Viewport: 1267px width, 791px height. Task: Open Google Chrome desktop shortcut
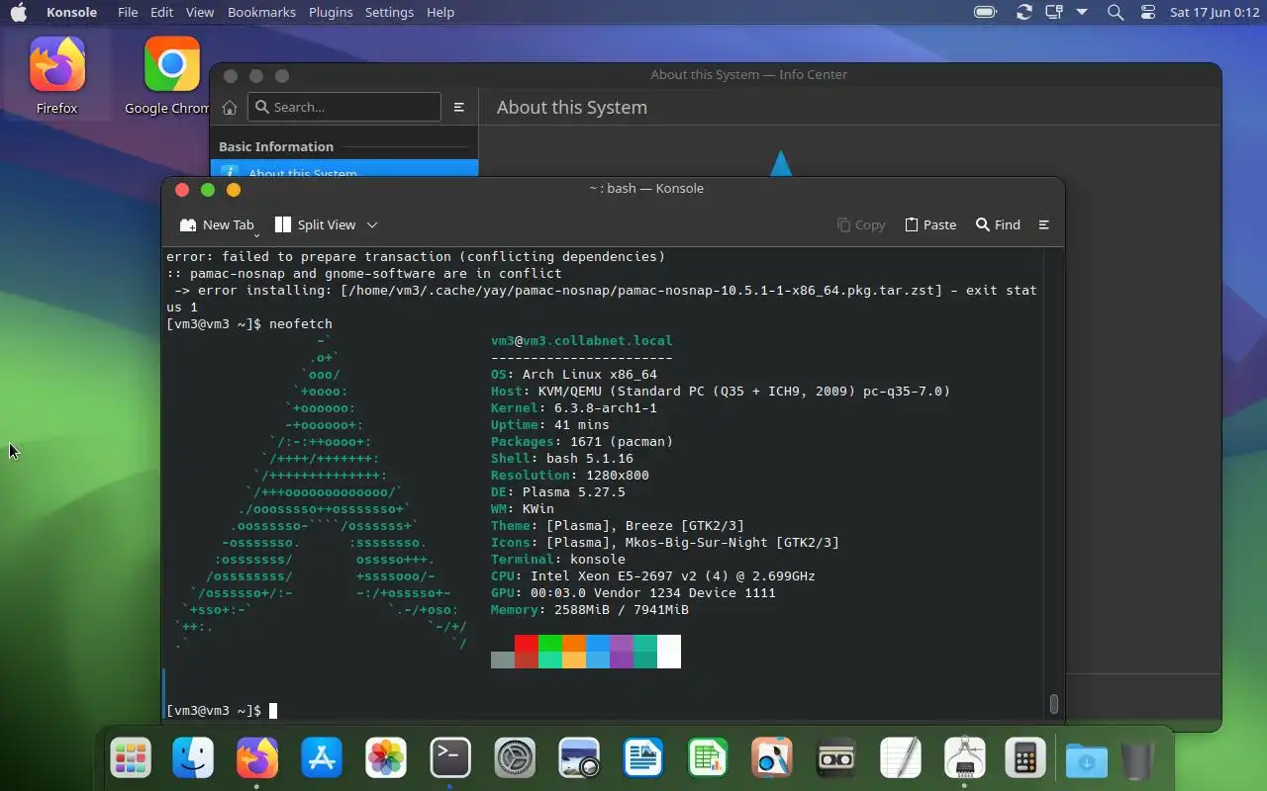click(170, 76)
